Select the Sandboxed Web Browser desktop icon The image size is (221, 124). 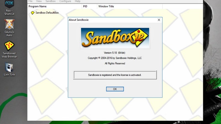point(9,49)
